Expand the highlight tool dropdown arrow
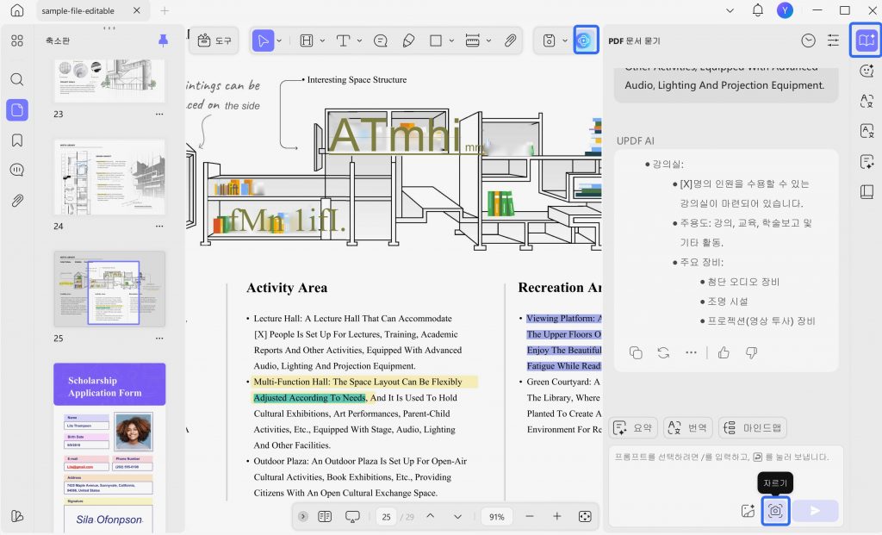The width and height of the screenshot is (882, 535). (x=322, y=40)
